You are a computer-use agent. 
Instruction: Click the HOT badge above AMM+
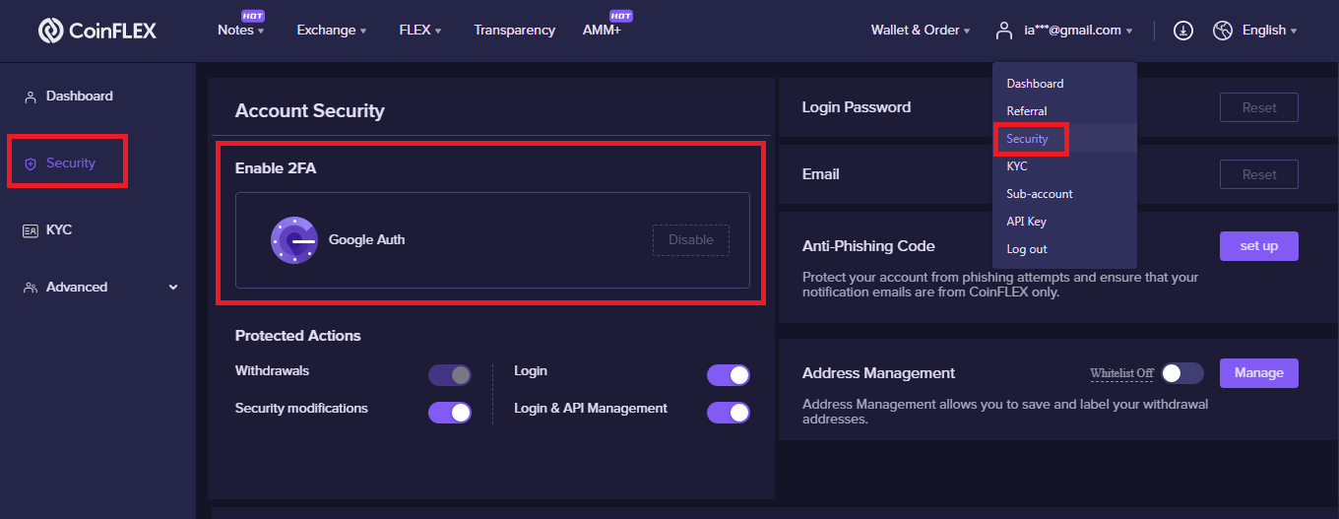(x=620, y=16)
